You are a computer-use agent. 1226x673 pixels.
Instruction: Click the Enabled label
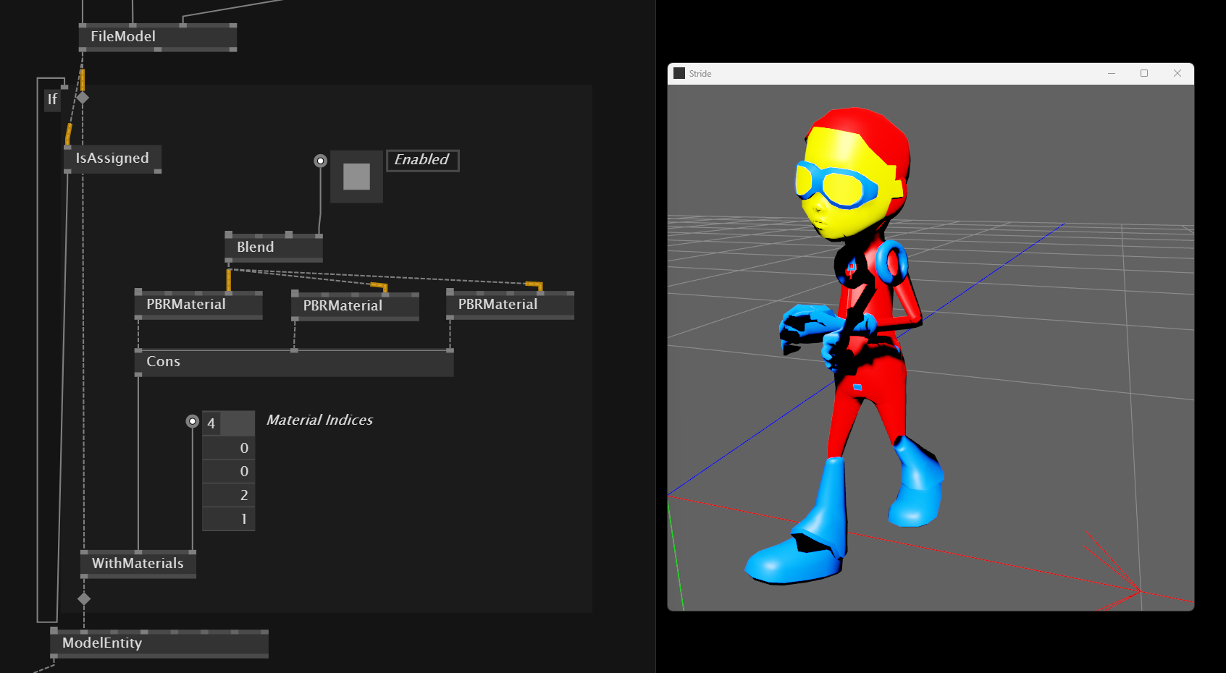(422, 160)
